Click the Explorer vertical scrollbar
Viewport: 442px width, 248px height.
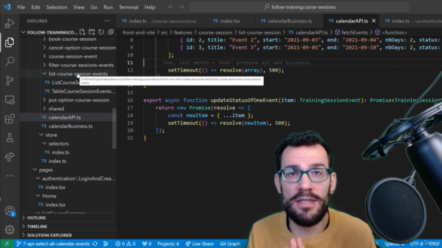coord(114,128)
